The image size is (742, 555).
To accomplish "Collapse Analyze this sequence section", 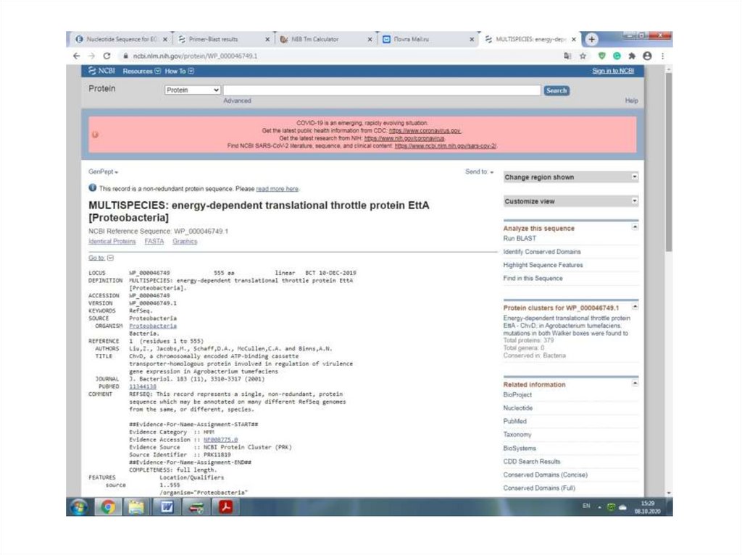I will click(x=635, y=227).
